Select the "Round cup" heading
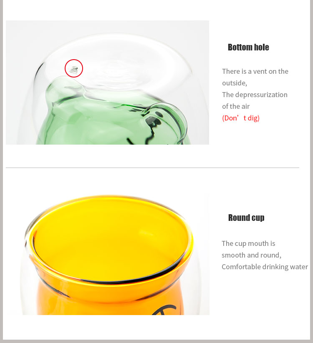Screen dimensions: 313x343 pyautogui.click(x=246, y=218)
